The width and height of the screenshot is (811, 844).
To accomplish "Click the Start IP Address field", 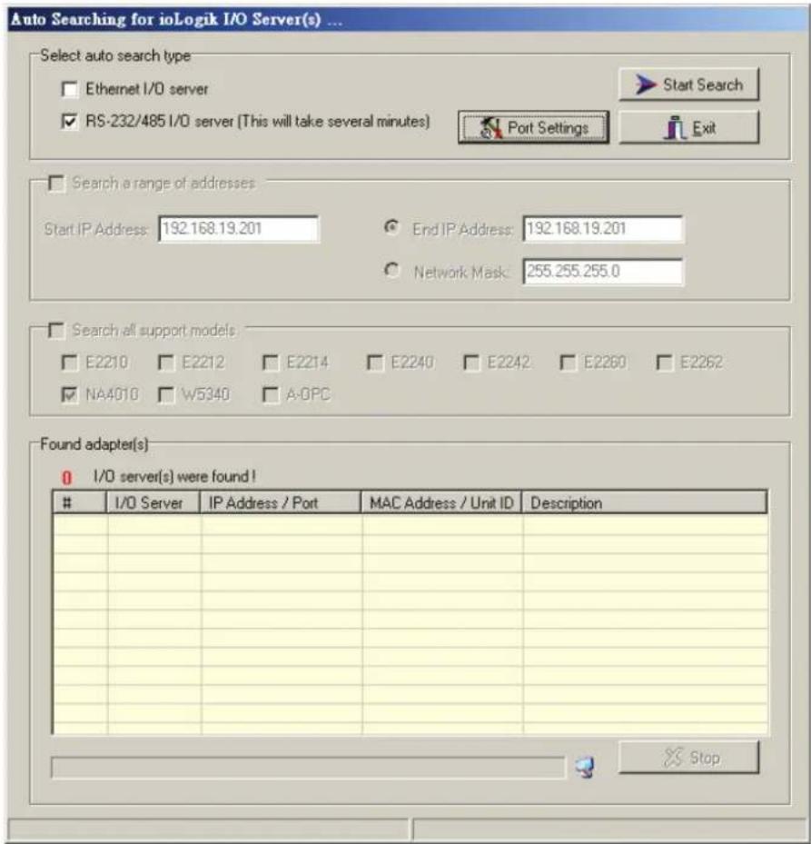I will click(x=239, y=229).
